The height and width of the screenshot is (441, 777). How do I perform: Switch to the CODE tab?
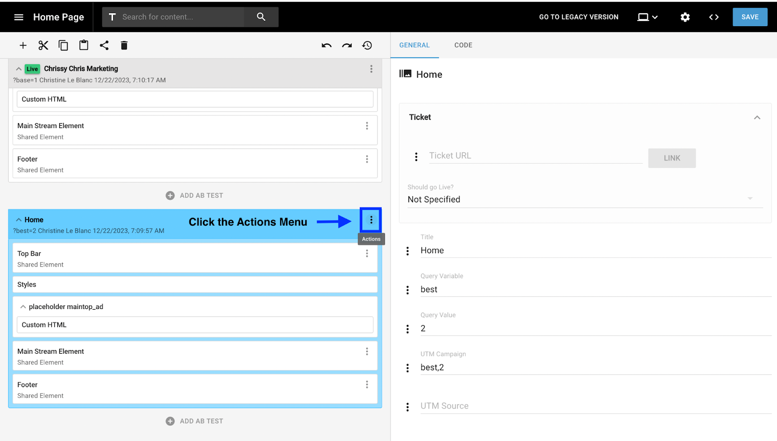click(463, 45)
